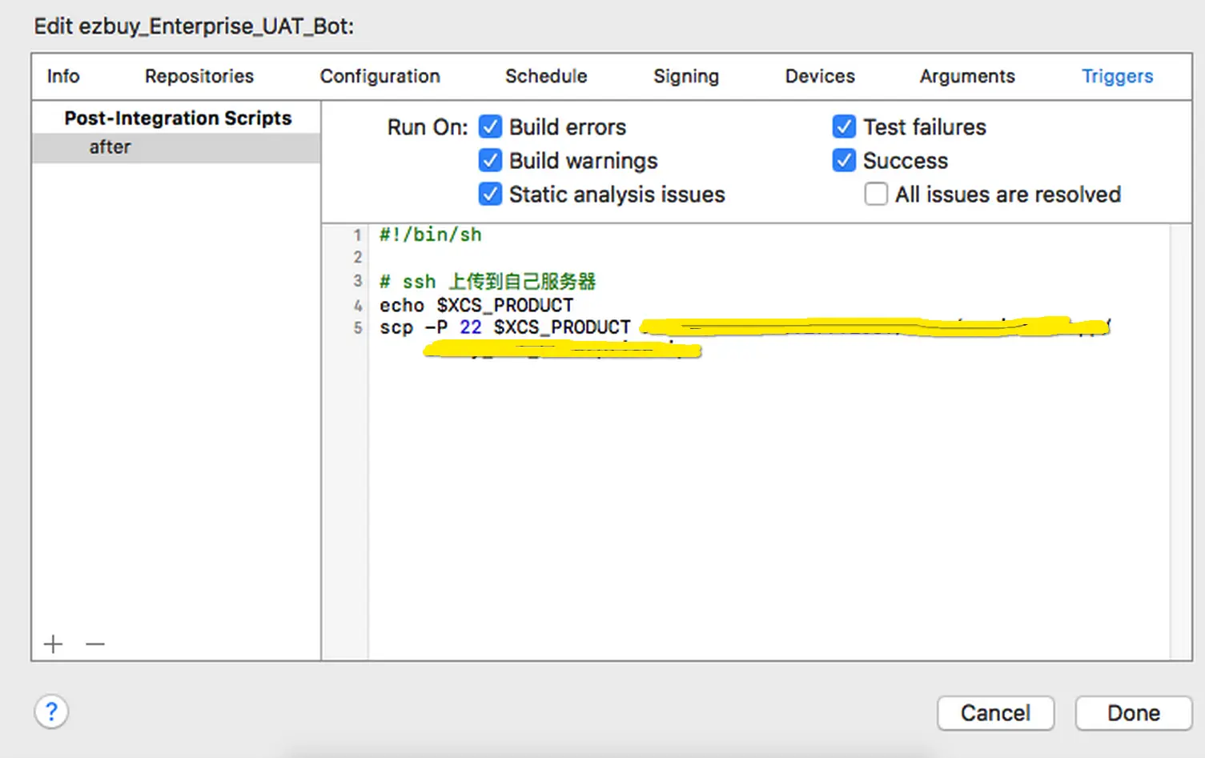Go to the Signing tab
This screenshot has height=758, width=1205.
pos(686,76)
